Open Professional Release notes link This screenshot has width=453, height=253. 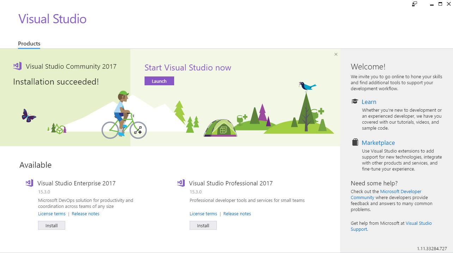(237, 214)
